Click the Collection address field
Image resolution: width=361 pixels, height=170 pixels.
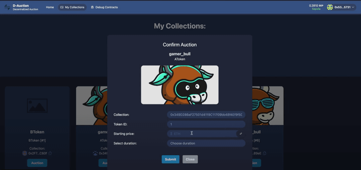[206, 115]
